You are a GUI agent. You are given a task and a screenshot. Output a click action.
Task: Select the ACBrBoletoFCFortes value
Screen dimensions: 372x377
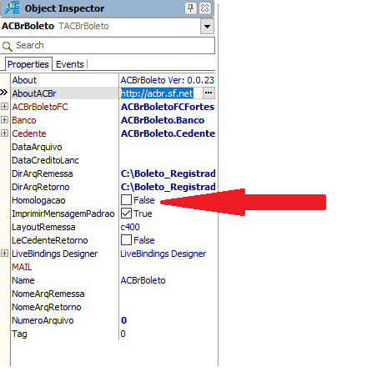pyautogui.click(x=168, y=107)
